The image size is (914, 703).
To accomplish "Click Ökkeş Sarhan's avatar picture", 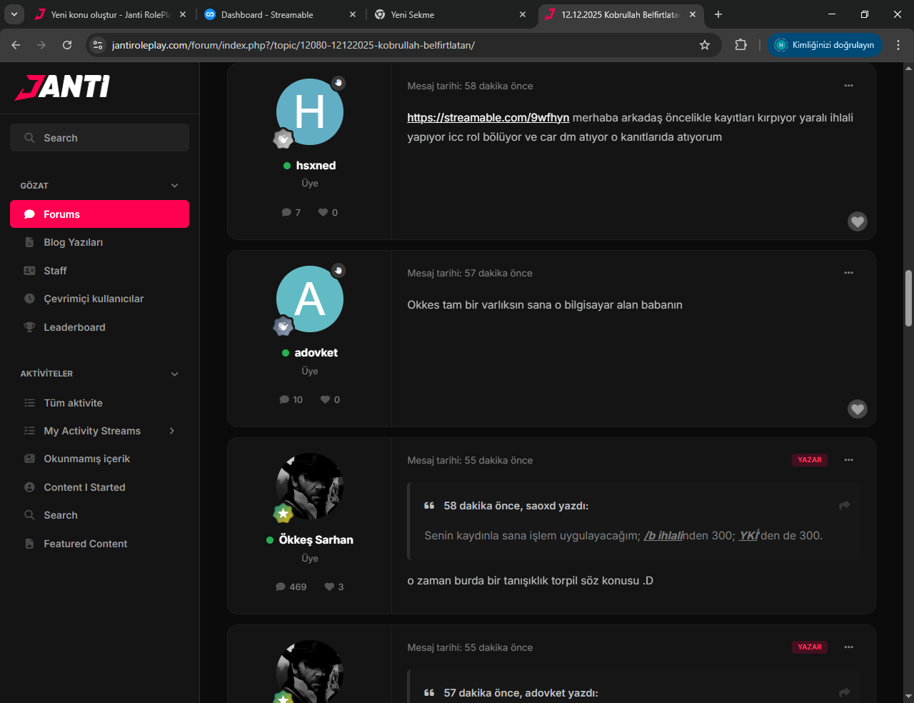I will point(310,487).
